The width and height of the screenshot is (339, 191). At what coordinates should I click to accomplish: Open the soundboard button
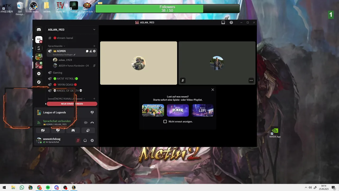coord(88,130)
